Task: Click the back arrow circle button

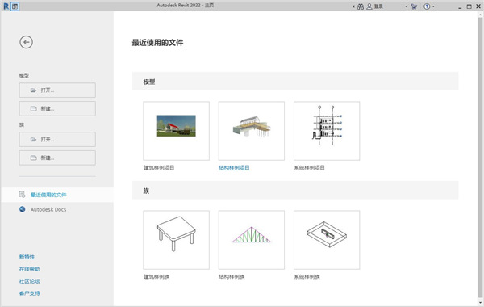Action: point(27,42)
